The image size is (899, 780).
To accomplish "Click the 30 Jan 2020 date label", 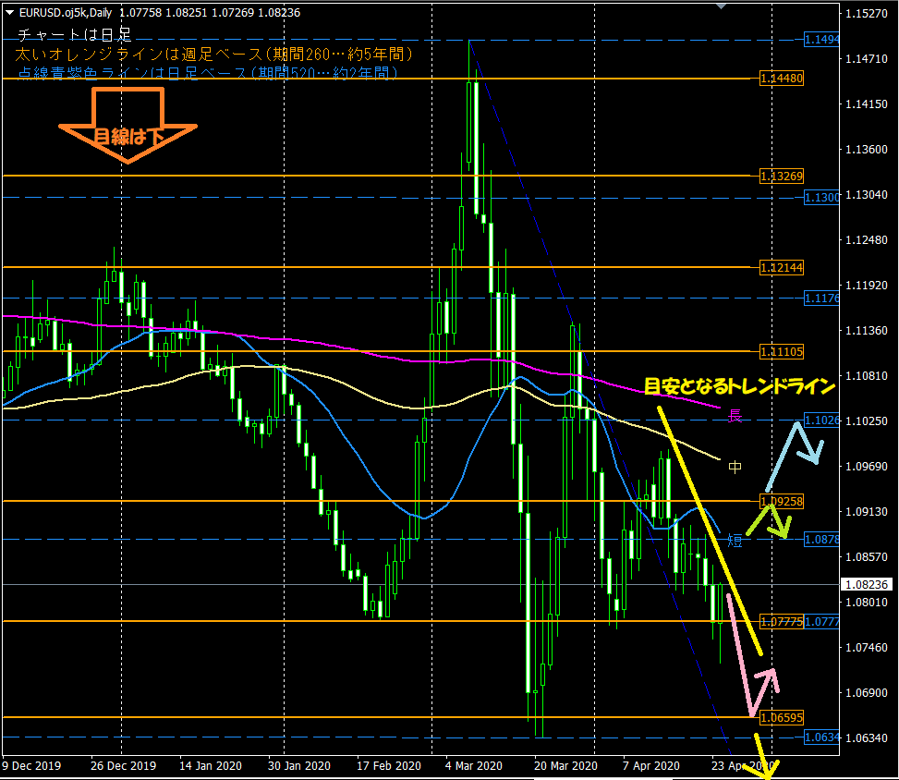I will (299, 765).
